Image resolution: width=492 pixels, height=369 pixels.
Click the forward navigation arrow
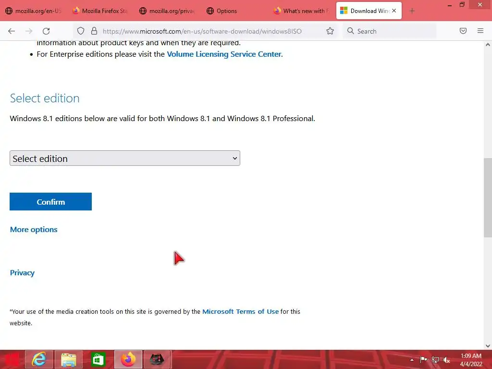tap(29, 31)
